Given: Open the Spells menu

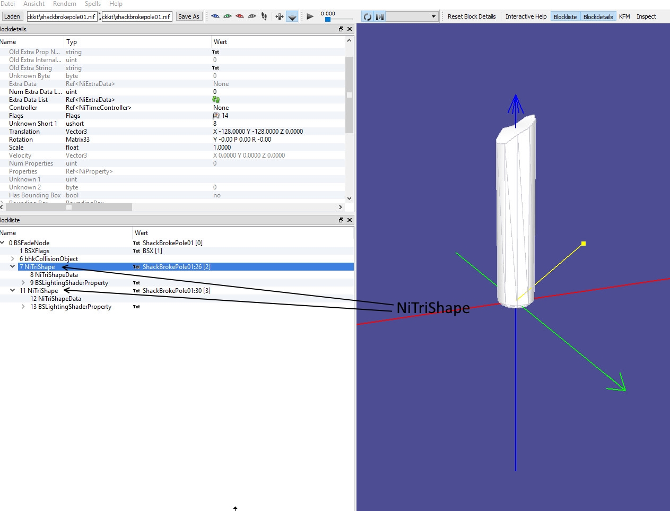Looking at the screenshot, I should [x=93, y=4].
